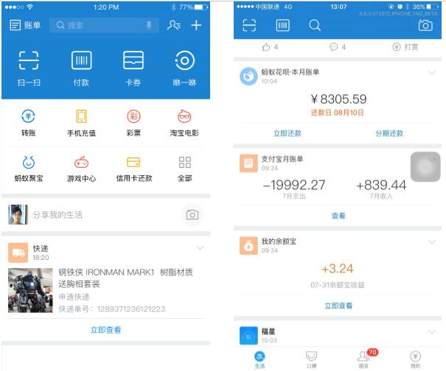
Task: Expand chevron on 我的余额宝 card
Action: [432, 241]
